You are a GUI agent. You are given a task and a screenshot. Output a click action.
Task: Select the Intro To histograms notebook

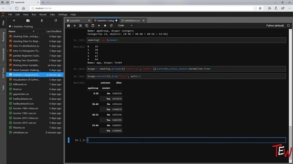click(35, 51)
